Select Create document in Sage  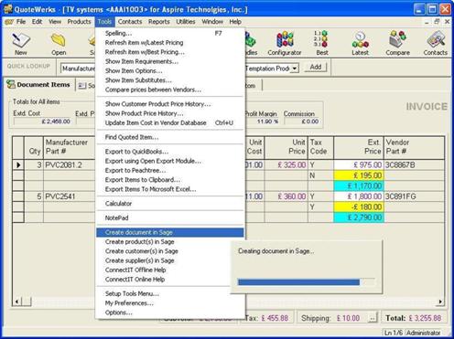[x=170, y=232]
